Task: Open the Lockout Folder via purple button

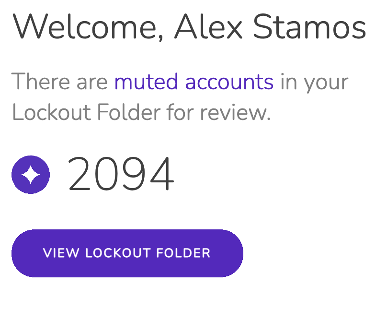Action: (x=127, y=253)
